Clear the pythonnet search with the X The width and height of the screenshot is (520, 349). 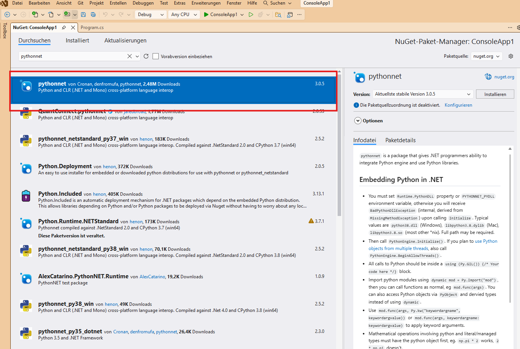(x=129, y=56)
